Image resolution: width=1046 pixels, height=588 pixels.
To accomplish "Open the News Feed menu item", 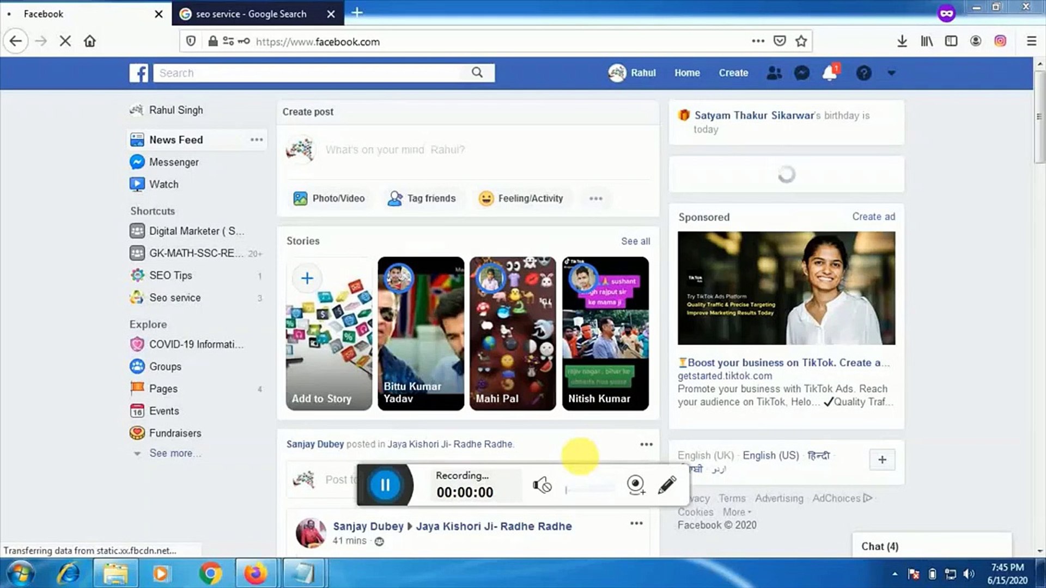I will (175, 139).
